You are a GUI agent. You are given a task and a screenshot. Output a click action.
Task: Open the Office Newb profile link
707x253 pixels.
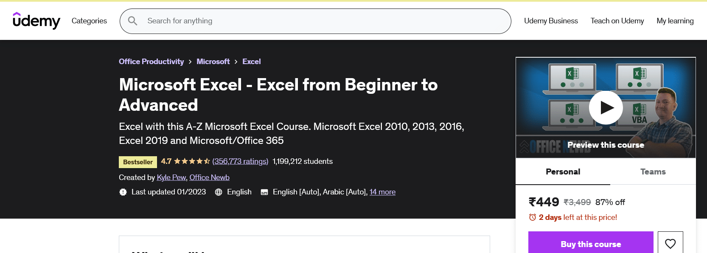[209, 177]
